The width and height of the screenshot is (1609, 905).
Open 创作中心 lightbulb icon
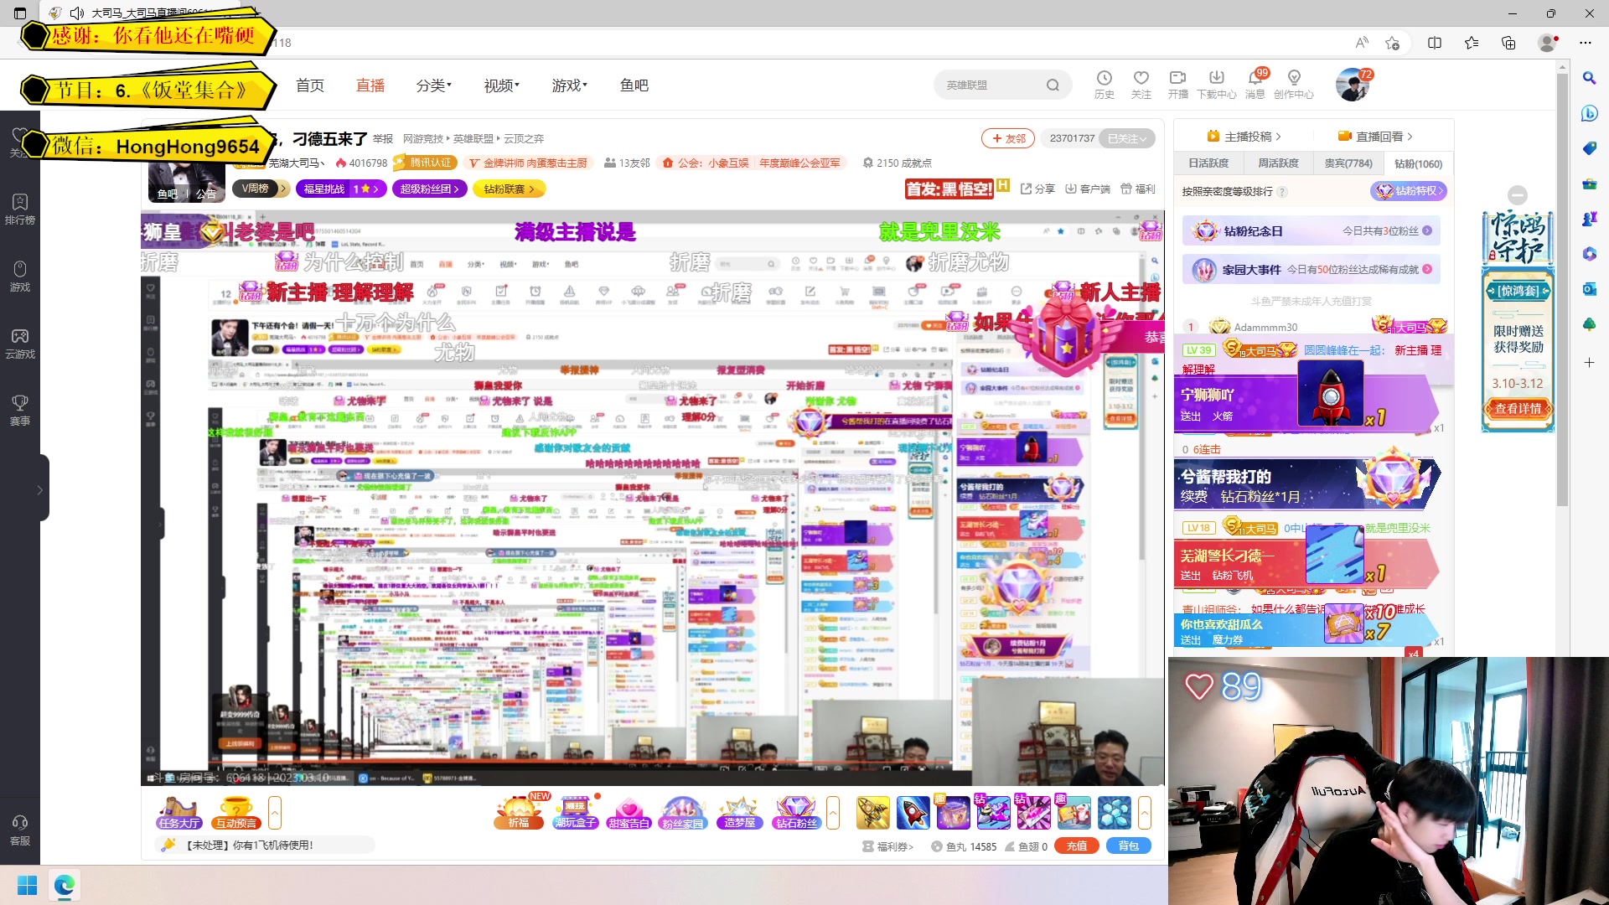pos(1294,84)
